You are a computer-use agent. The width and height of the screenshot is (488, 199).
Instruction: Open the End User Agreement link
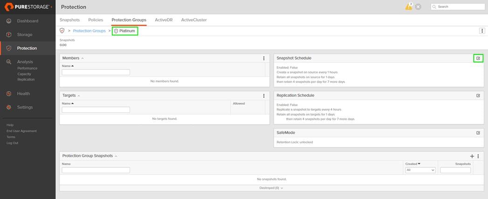click(x=21, y=131)
